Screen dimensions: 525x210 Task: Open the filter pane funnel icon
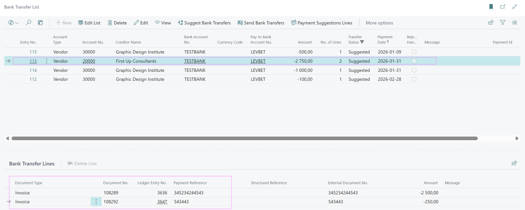point(502,23)
